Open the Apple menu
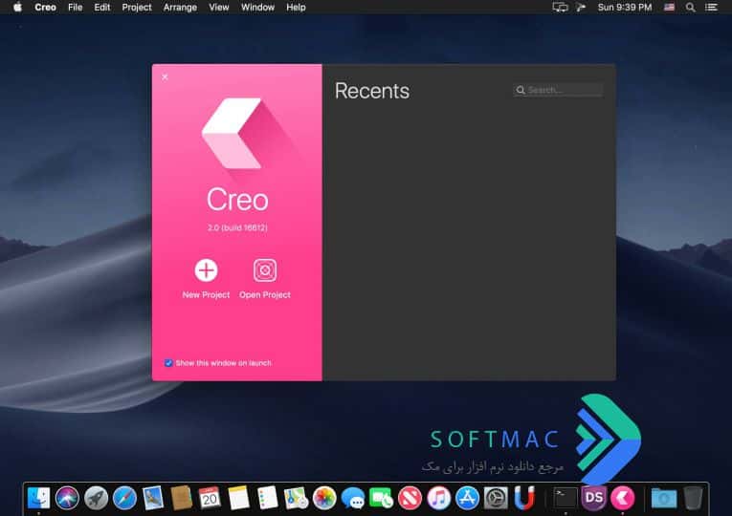This screenshot has width=732, height=516. [18, 7]
